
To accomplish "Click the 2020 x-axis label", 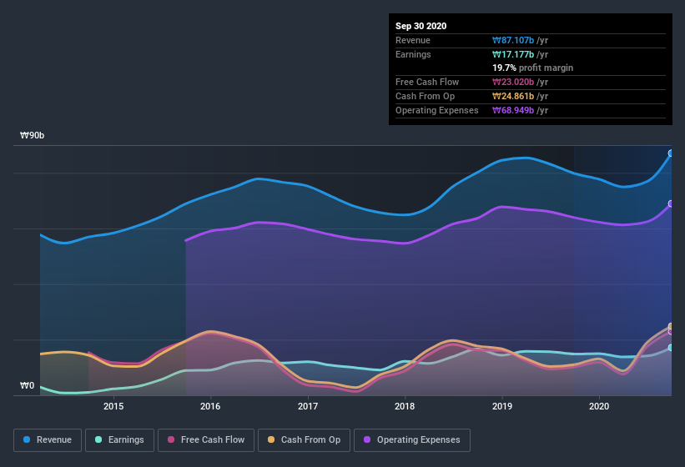I will [x=599, y=406].
